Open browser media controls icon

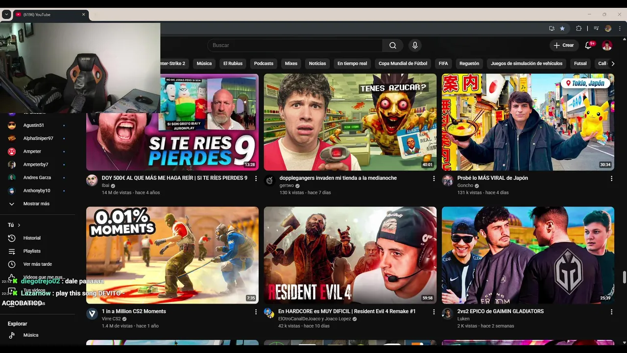click(596, 28)
